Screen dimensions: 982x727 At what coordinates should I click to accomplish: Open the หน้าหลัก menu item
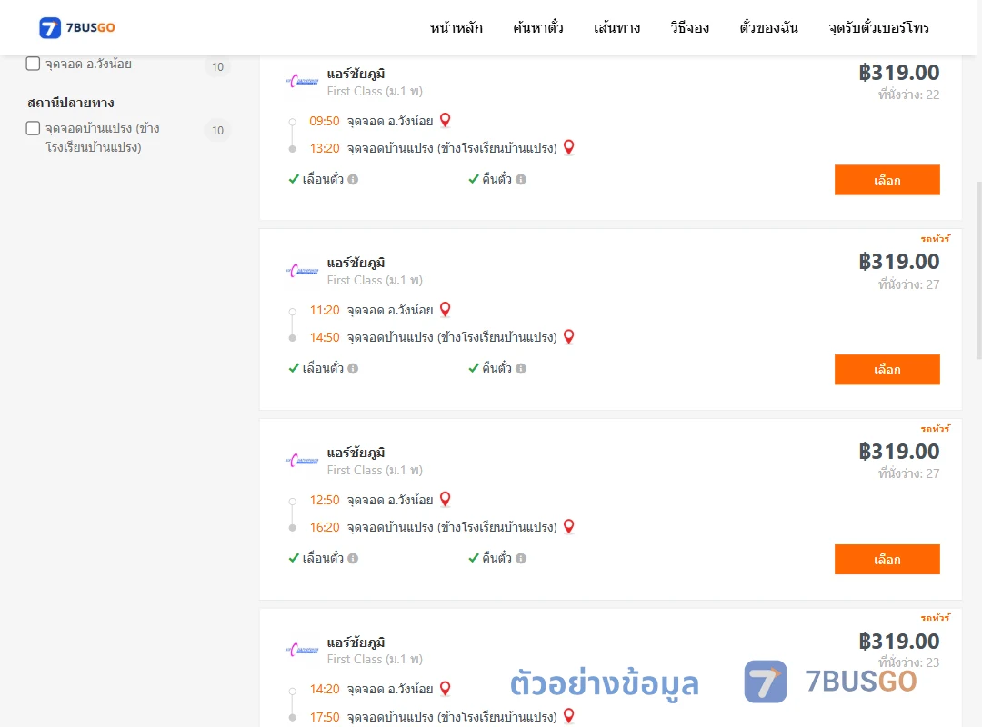pyautogui.click(x=456, y=27)
